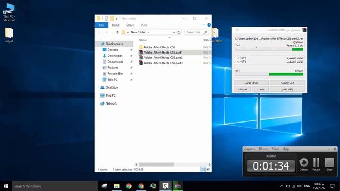Click the horizontal scrollbar thumb in Explorer
The width and height of the screenshot is (340, 191).
pyautogui.click(x=156, y=164)
